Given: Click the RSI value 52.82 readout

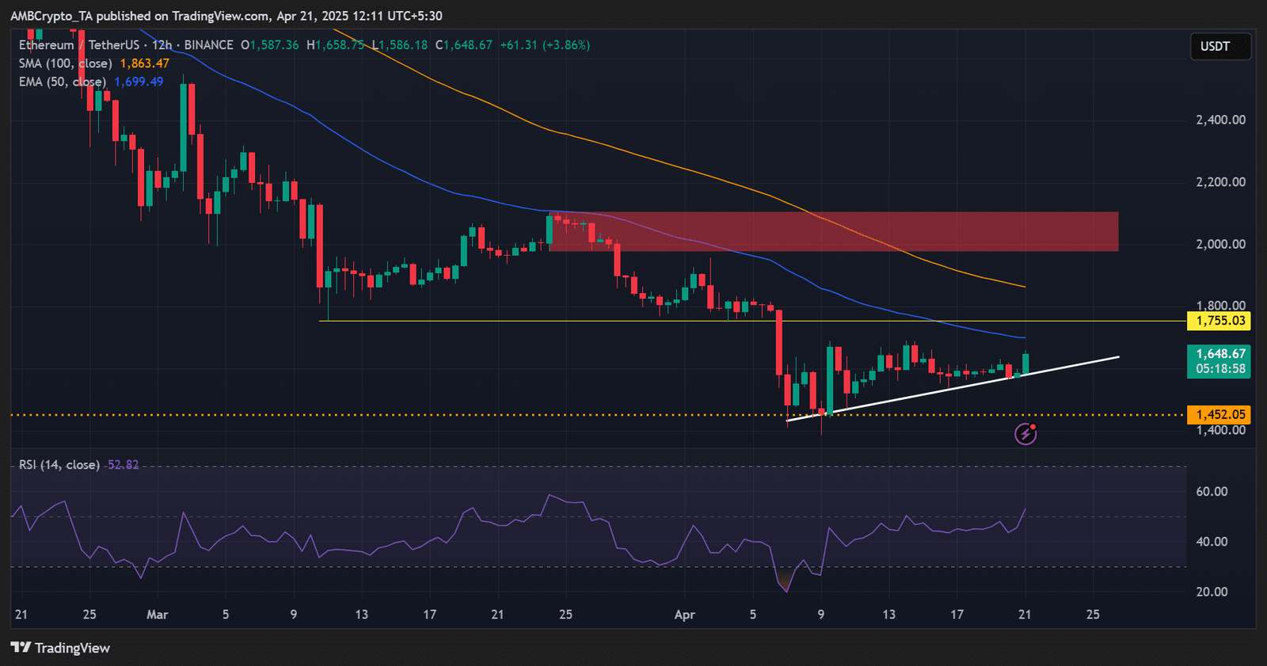Looking at the screenshot, I should [123, 465].
